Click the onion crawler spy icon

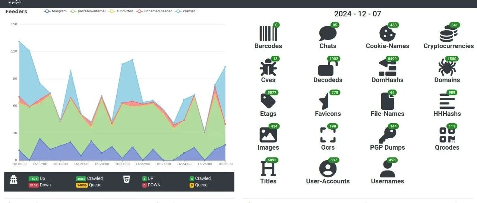click(14, 180)
